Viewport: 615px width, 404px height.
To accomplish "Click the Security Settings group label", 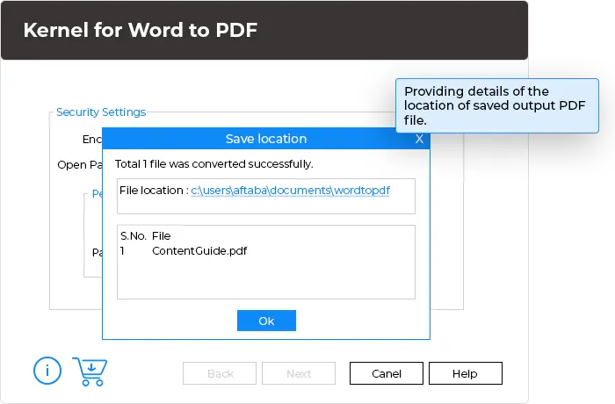I will pyautogui.click(x=101, y=112).
